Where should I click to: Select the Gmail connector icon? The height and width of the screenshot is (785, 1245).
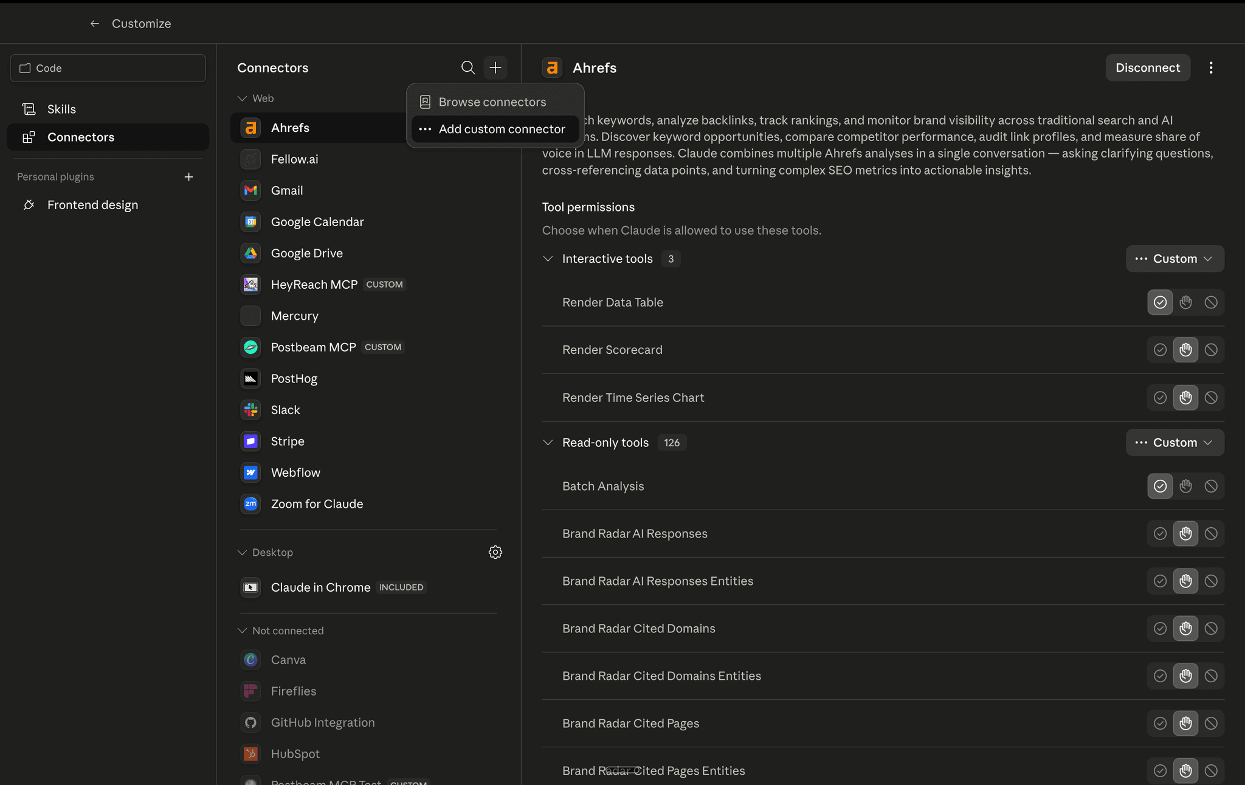[250, 190]
